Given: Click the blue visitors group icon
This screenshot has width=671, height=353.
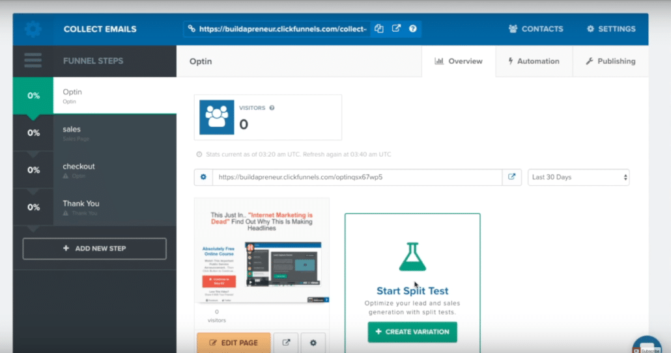Looking at the screenshot, I should click(216, 118).
